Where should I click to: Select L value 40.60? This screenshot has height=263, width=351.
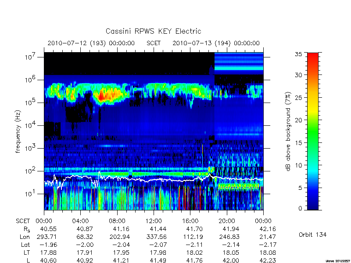click(x=48, y=260)
